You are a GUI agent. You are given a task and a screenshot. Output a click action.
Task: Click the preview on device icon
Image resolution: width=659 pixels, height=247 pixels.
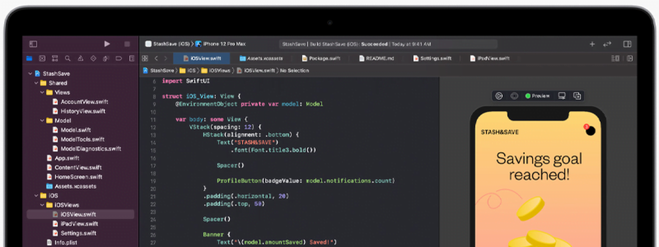pyautogui.click(x=562, y=96)
